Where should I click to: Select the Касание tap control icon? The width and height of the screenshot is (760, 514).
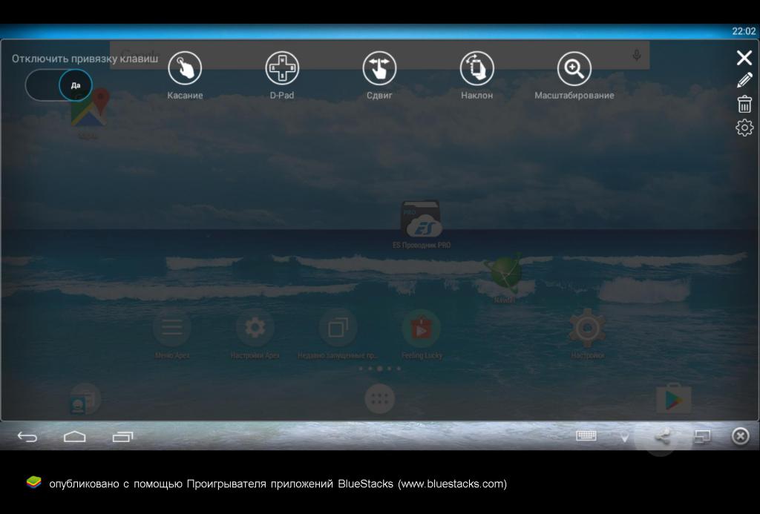point(185,67)
